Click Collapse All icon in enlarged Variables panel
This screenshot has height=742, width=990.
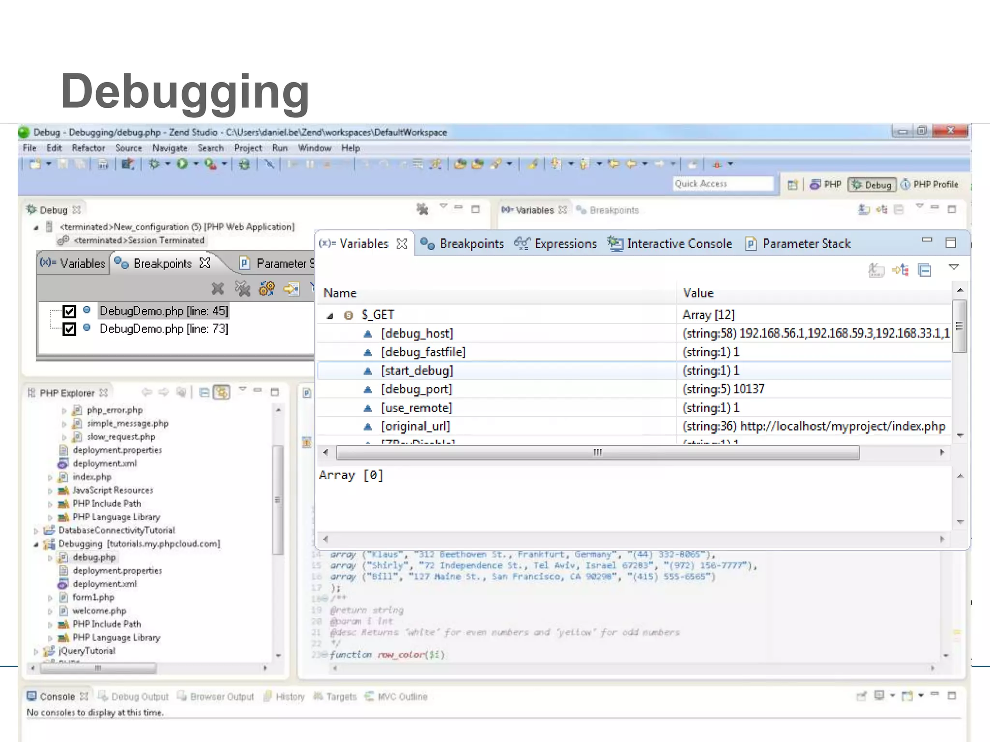(x=925, y=270)
